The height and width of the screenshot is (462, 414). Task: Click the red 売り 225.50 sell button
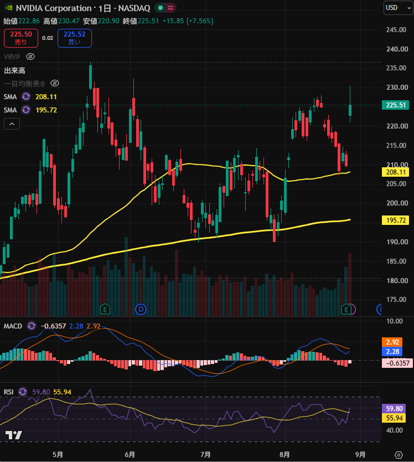click(x=21, y=38)
